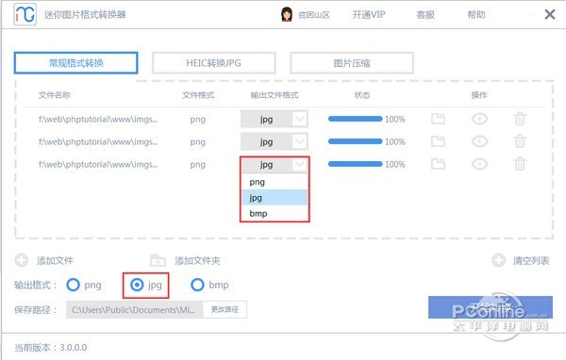Click first row progress bar

[356, 119]
